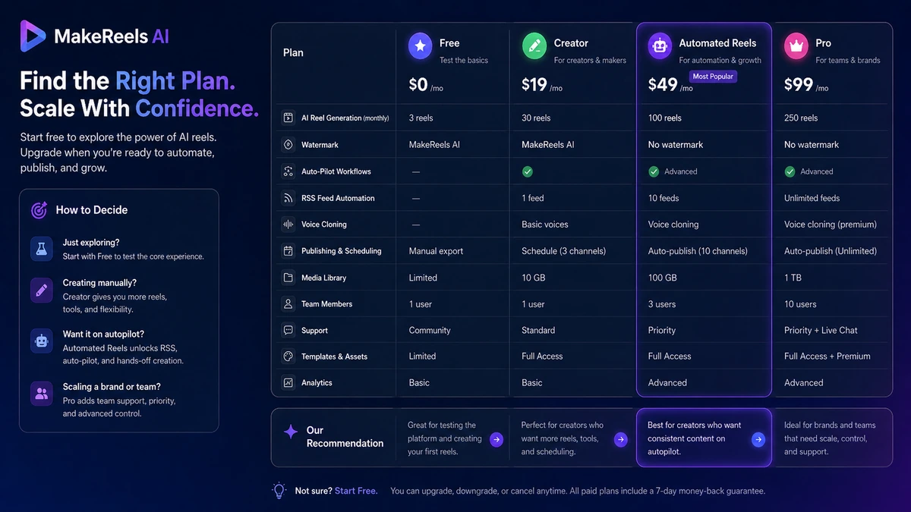
Task: Click the 'Find the Right Plan.' headline
Action: click(128, 80)
